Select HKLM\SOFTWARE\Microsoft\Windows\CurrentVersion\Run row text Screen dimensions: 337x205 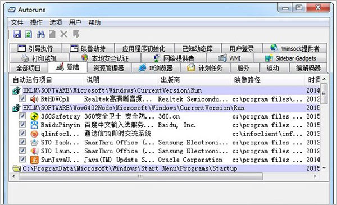[112, 90]
